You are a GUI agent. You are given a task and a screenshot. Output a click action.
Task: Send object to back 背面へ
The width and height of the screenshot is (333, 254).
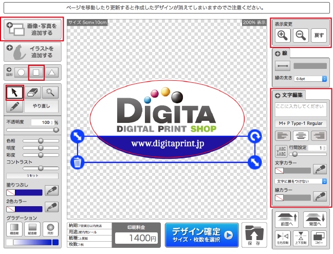[315, 220]
